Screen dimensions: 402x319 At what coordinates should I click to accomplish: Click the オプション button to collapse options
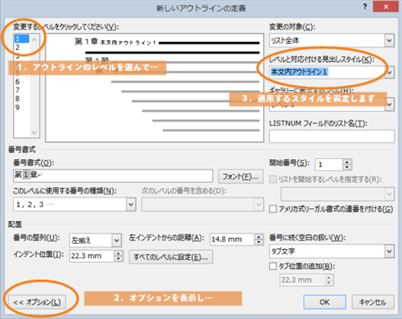[x=37, y=302]
